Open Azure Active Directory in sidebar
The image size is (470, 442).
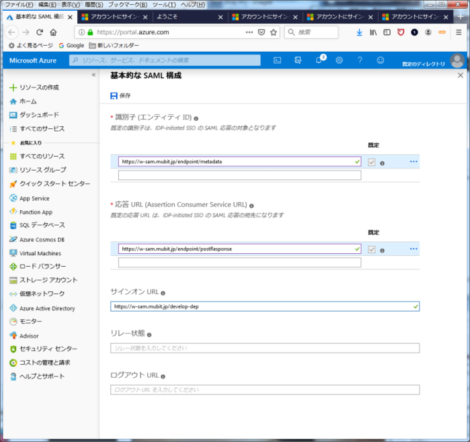[42, 308]
